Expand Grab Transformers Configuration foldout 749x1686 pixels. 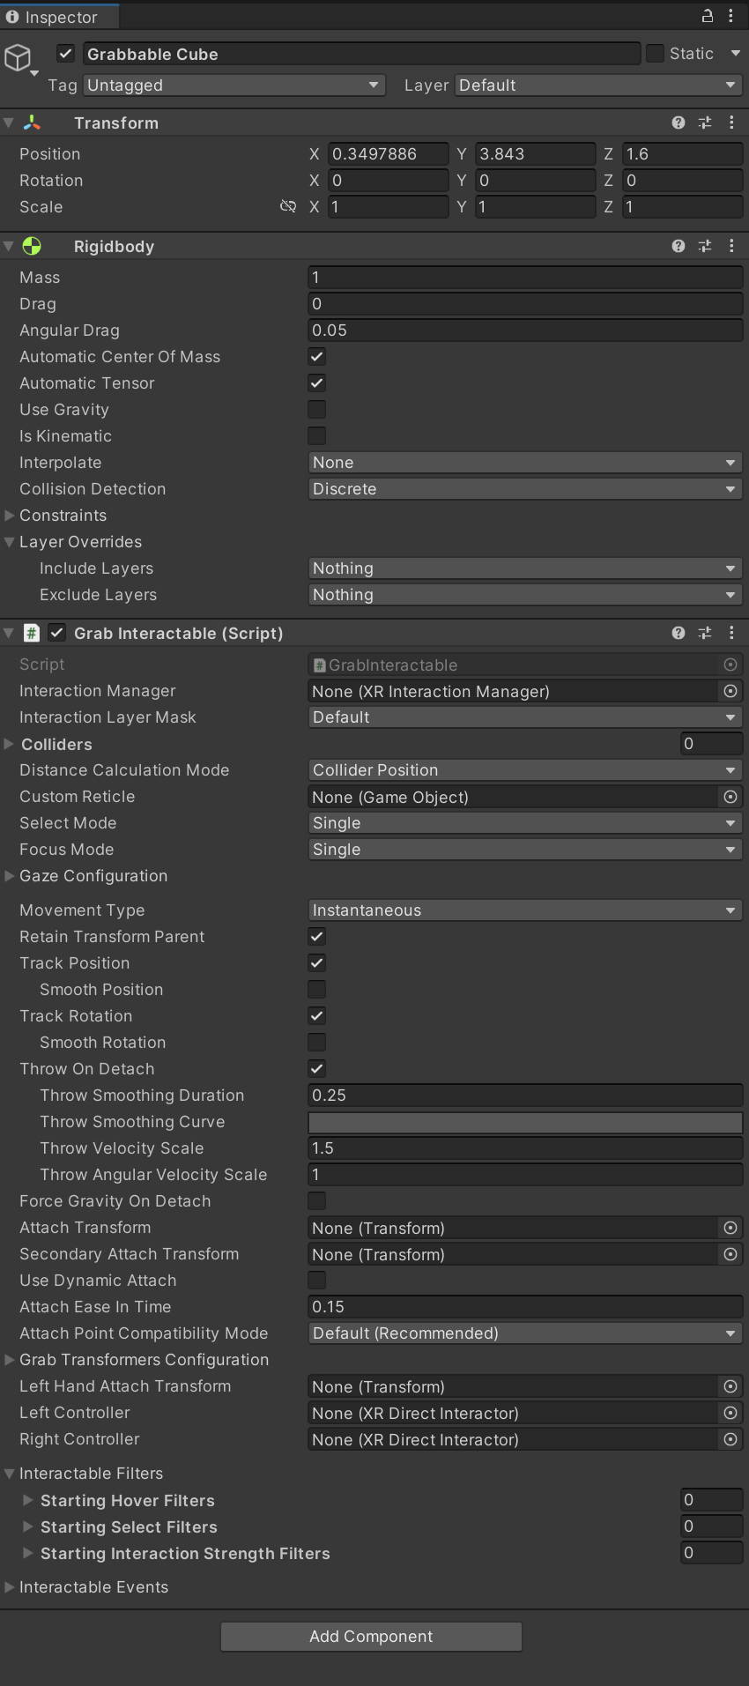click(10, 1360)
